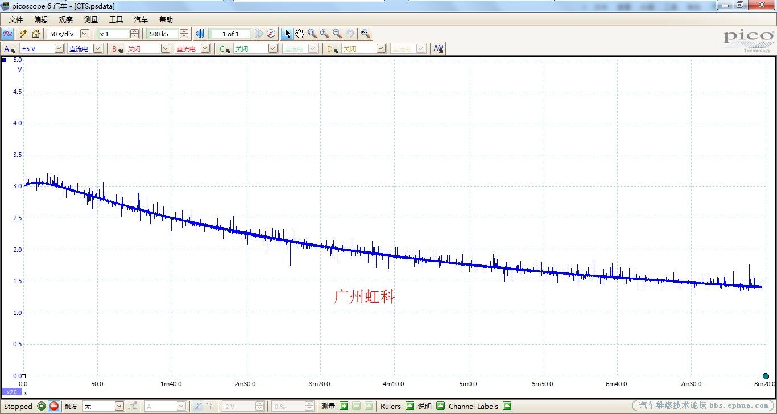Click the home icon in toolbar
The width and height of the screenshot is (777, 414).
coord(36,34)
